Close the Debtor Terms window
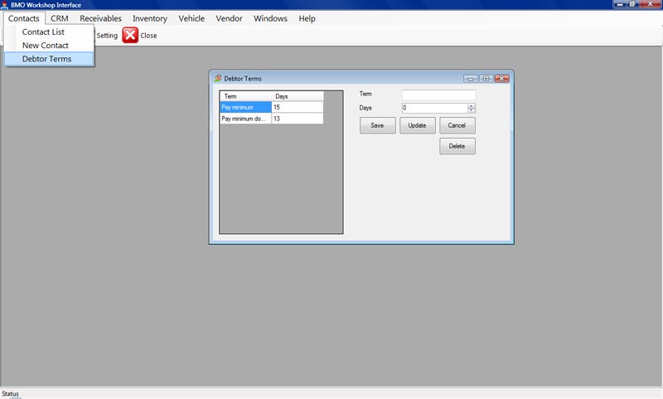Image resolution: width=663 pixels, height=399 pixels. (x=502, y=79)
